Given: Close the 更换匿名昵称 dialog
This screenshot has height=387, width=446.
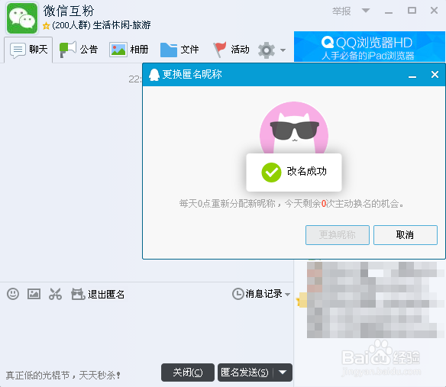Looking at the screenshot, I should coord(435,75).
